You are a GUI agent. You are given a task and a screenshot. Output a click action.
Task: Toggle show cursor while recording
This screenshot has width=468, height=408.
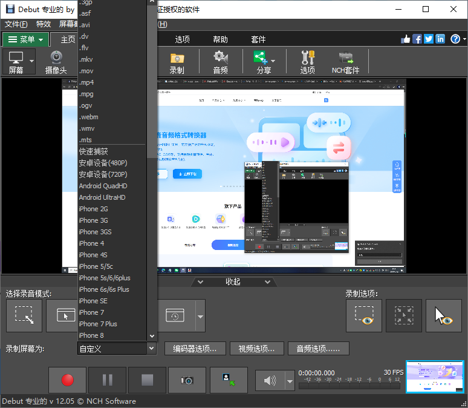[444, 315]
